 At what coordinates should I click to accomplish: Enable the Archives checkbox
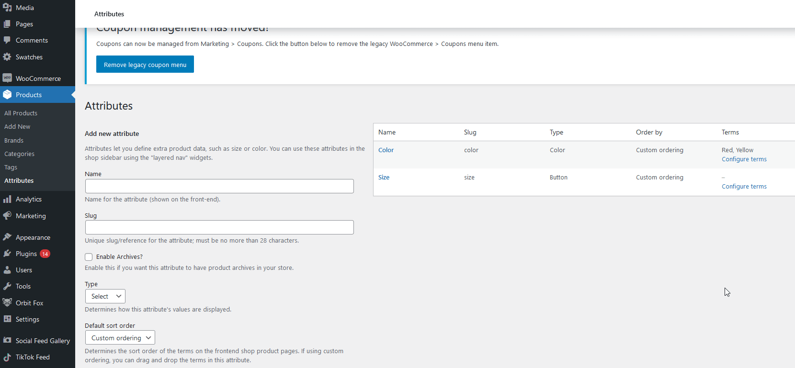[x=89, y=257]
